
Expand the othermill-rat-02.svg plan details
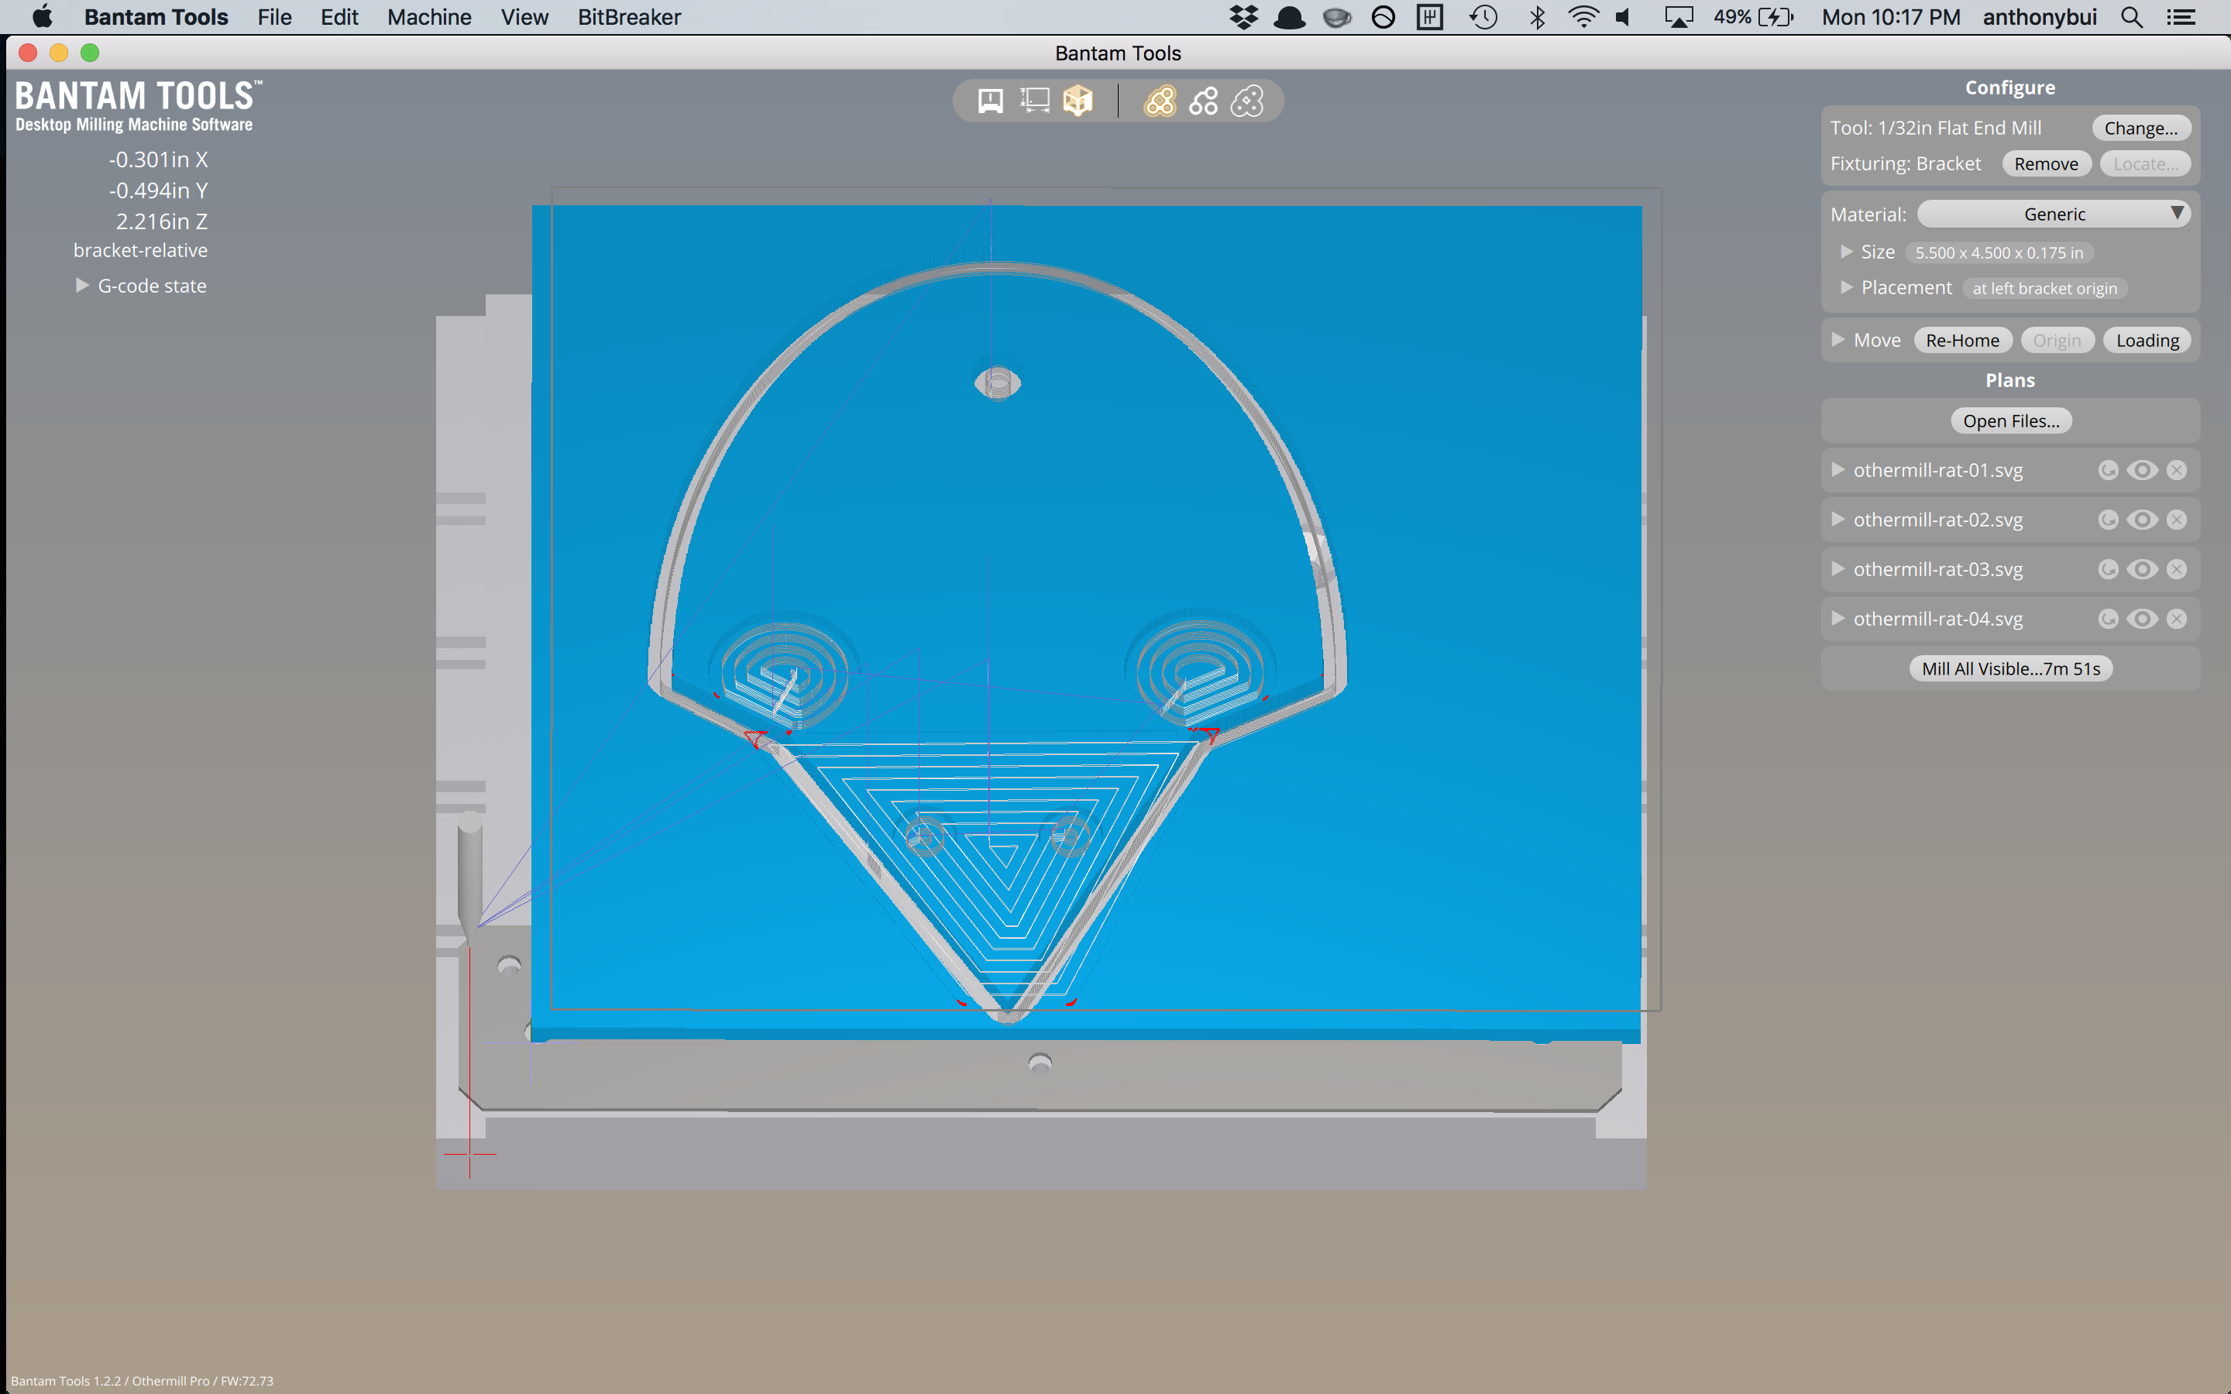[1838, 519]
